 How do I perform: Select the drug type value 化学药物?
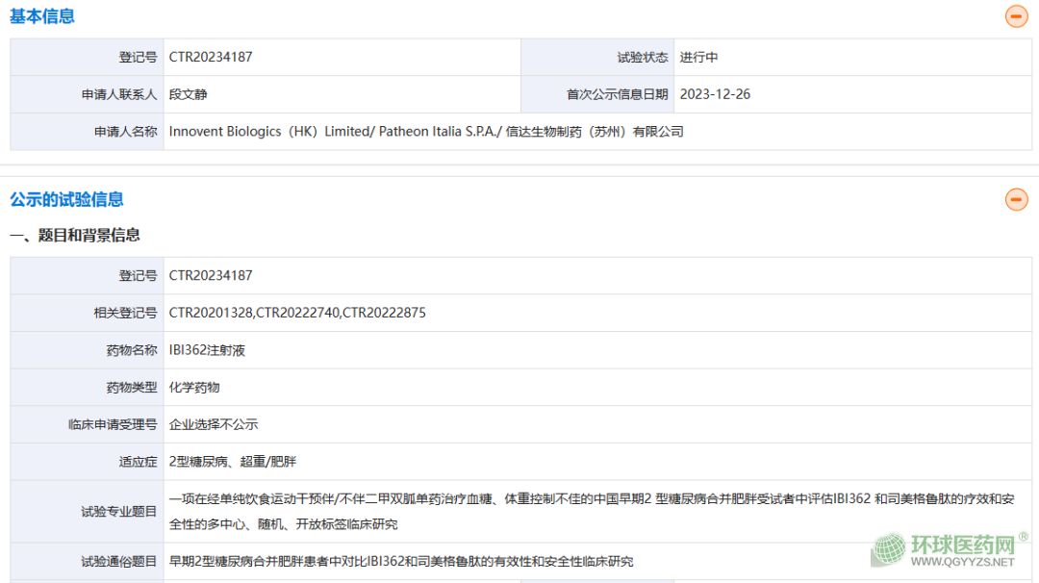(x=194, y=387)
